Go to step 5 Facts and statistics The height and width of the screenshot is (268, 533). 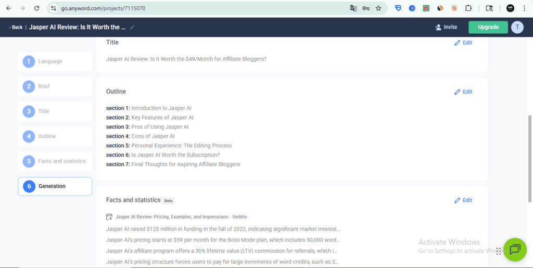tap(55, 161)
